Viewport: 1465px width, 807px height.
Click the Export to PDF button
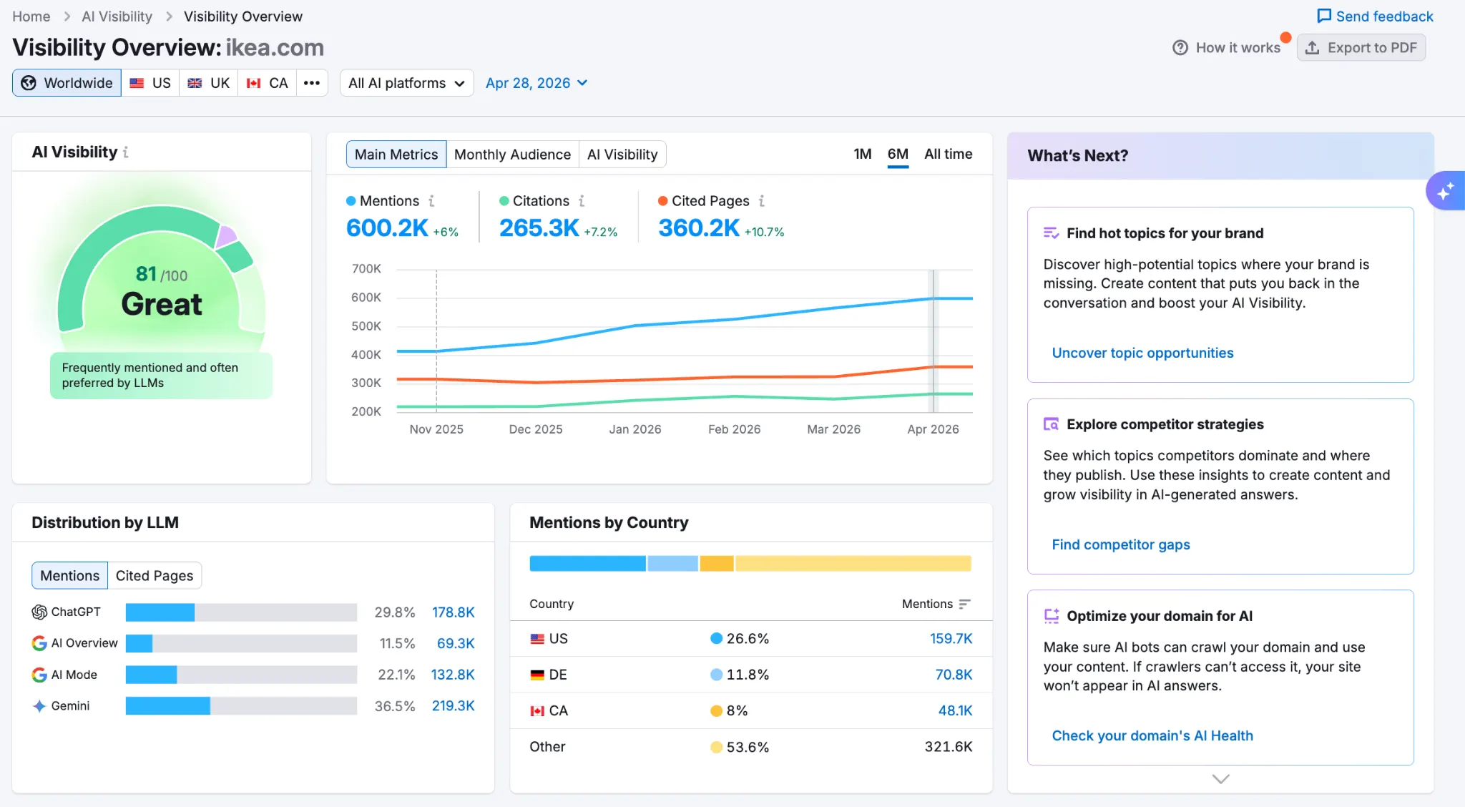point(1361,48)
